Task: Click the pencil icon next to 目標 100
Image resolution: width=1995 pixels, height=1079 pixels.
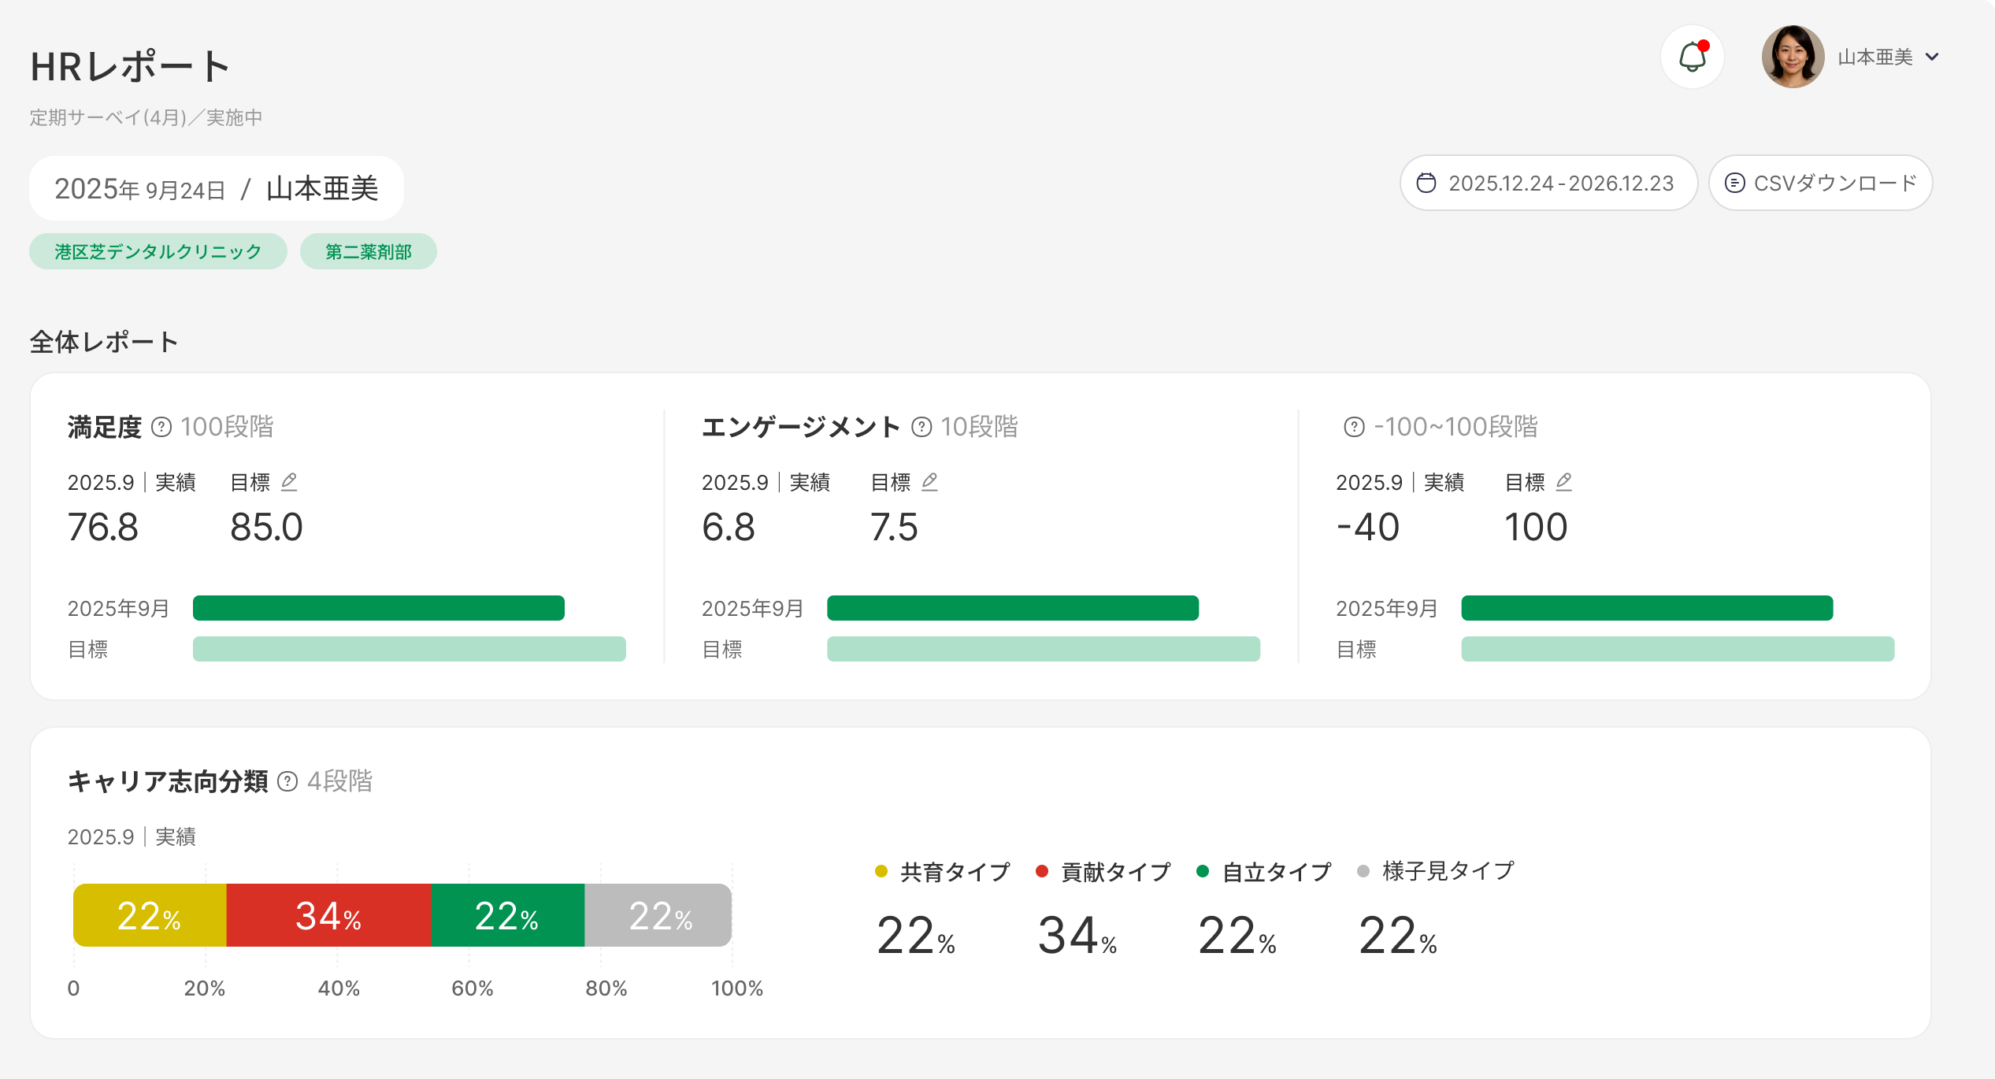Action: [1564, 481]
